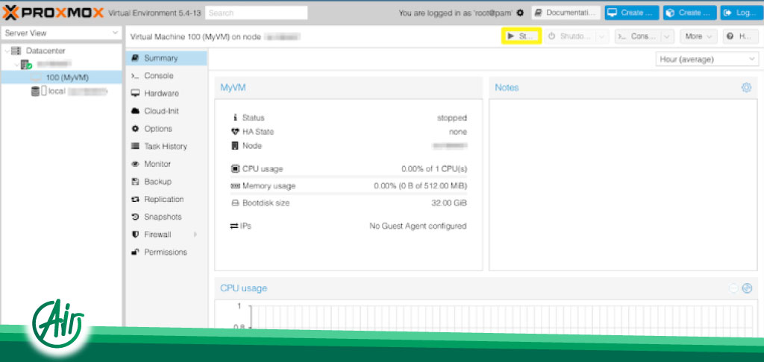Click the Options gear icon in sidebar
This screenshot has width=764, height=362.
135,128
